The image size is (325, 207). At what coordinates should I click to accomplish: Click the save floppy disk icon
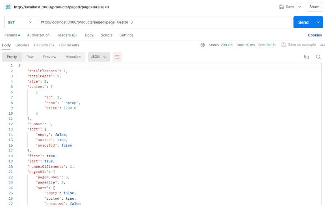pyautogui.click(x=282, y=7)
